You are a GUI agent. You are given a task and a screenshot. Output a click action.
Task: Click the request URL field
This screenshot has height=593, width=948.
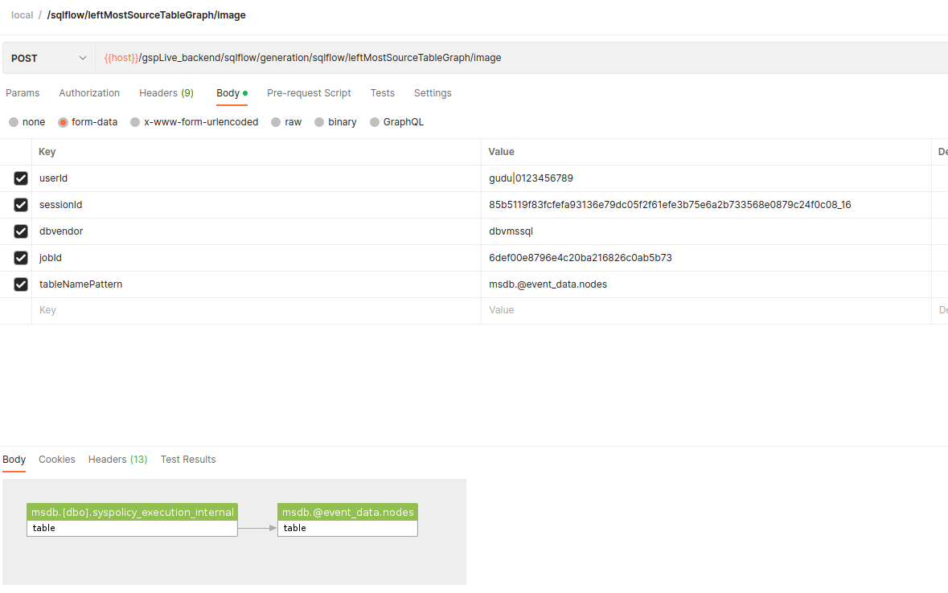point(515,58)
